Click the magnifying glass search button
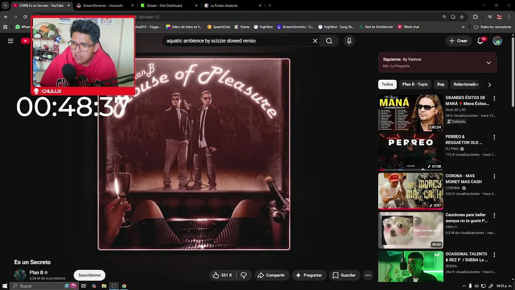The width and height of the screenshot is (515, 290). pyautogui.click(x=329, y=41)
